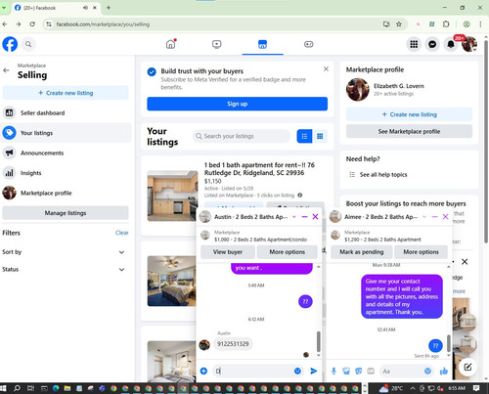Click Create new listing in Marketplace profile card

point(409,114)
